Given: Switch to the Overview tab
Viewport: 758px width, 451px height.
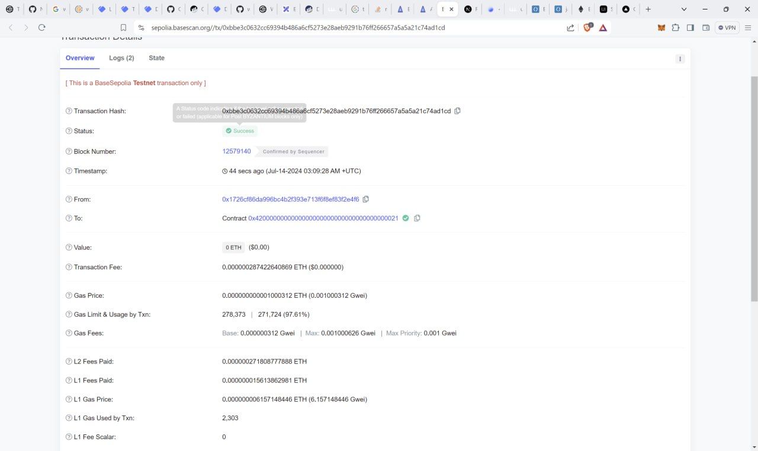Looking at the screenshot, I should 80,58.
